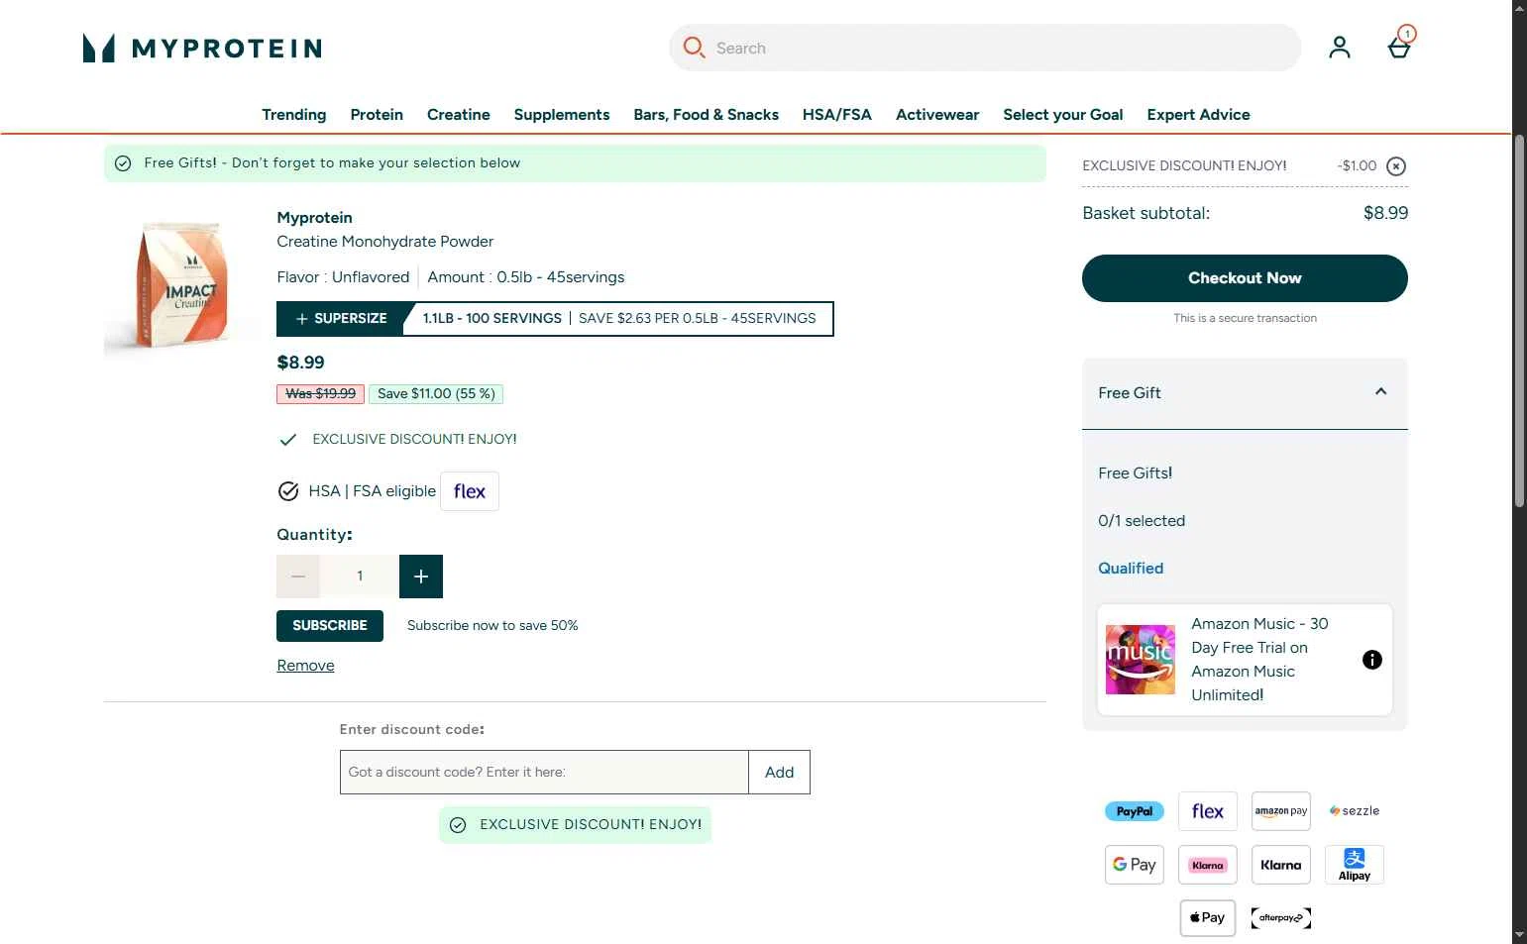Click the 1.1LB - 100 Servings supersize text
The width and height of the screenshot is (1527, 944).
[492, 319]
